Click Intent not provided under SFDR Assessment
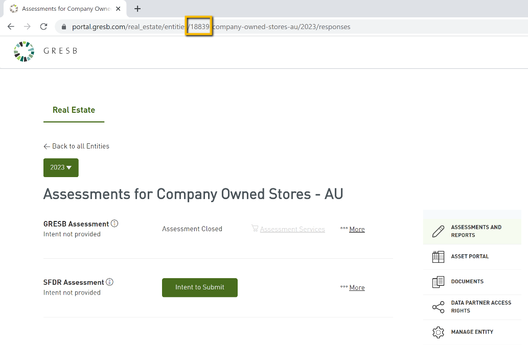Screen dimensions: 528x345 coord(72,292)
